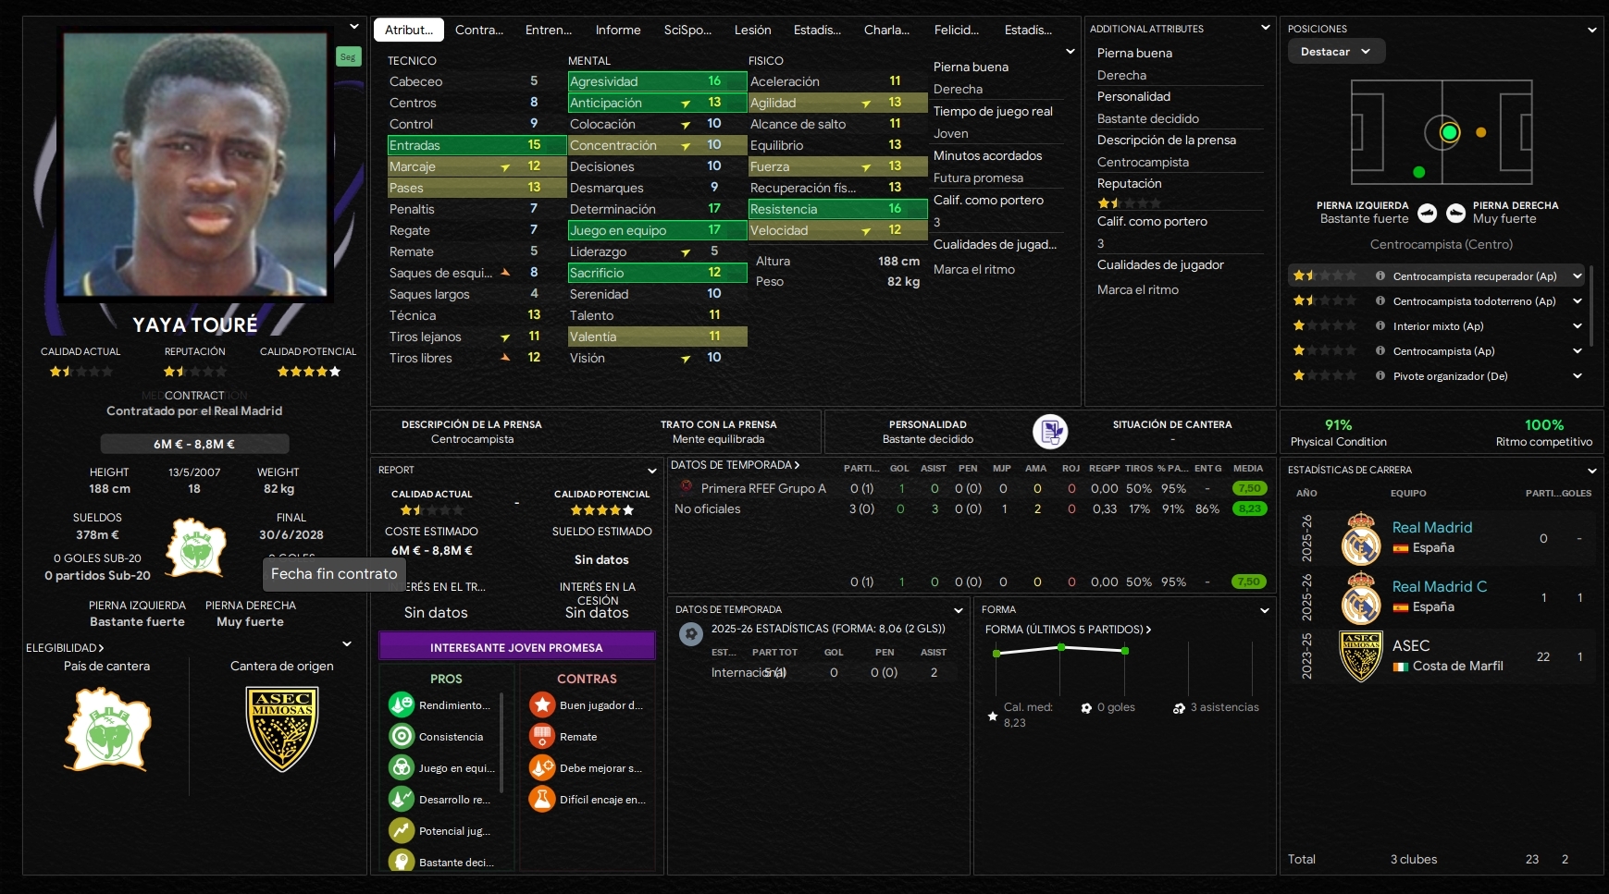This screenshot has width=1609, height=894.
Task: Click the Cantera de origen ASEC Mimosas badge
Action: coord(282,730)
